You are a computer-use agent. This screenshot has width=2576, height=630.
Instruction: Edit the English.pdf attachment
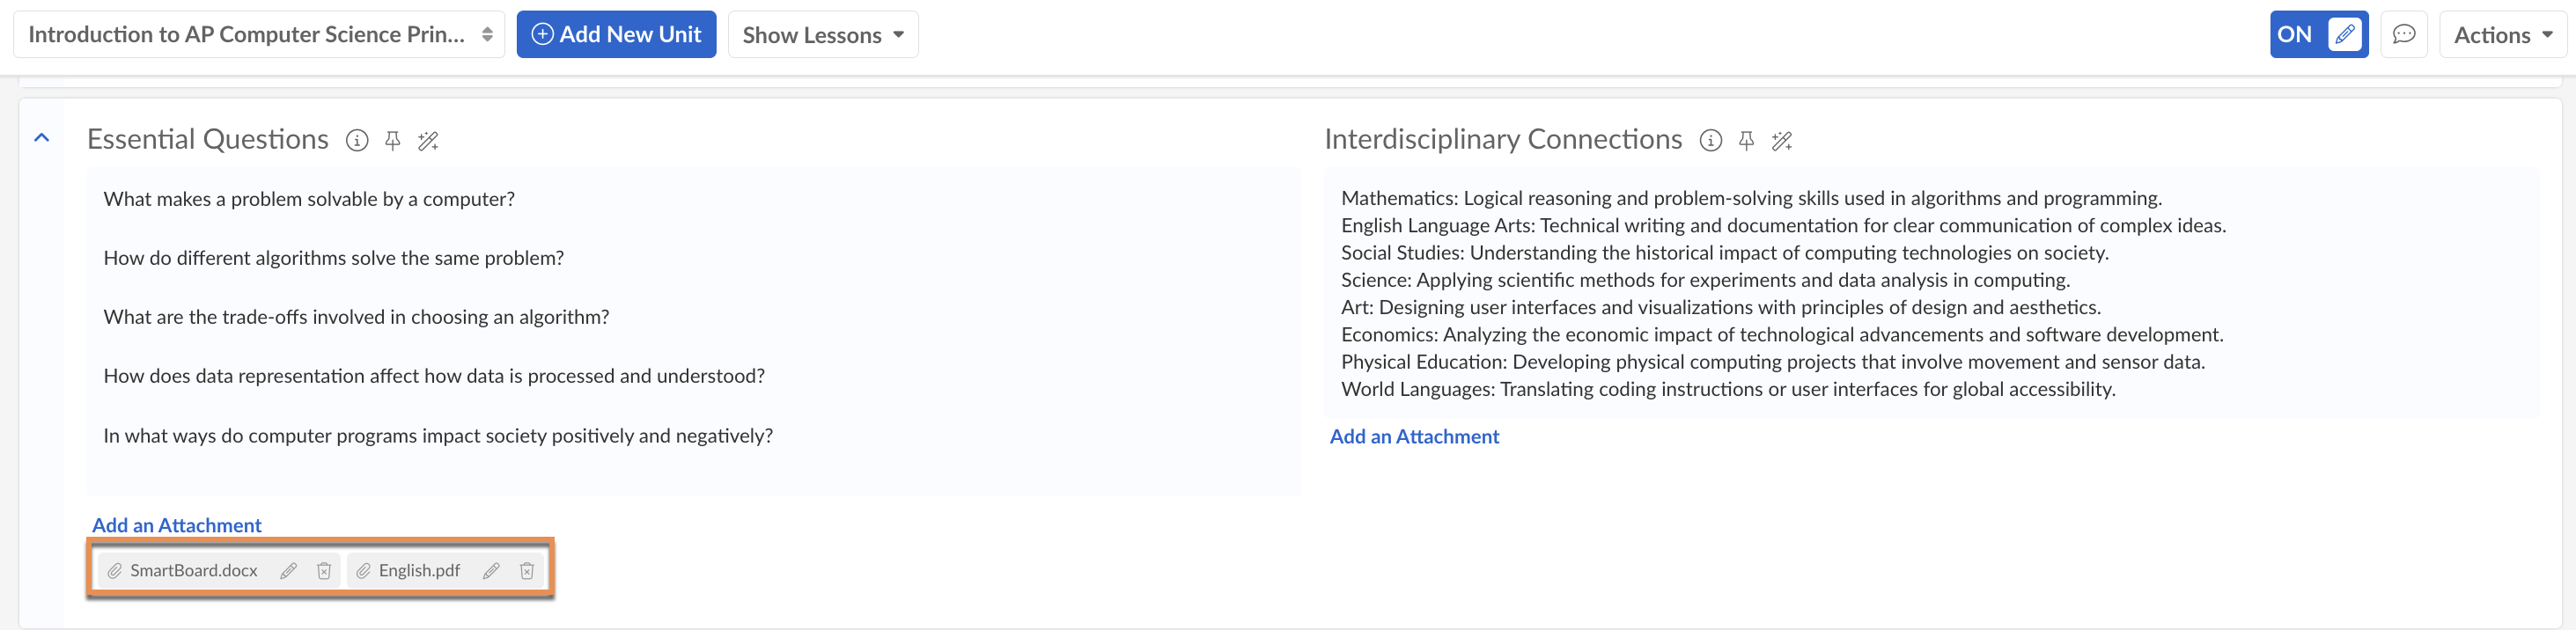click(x=491, y=571)
